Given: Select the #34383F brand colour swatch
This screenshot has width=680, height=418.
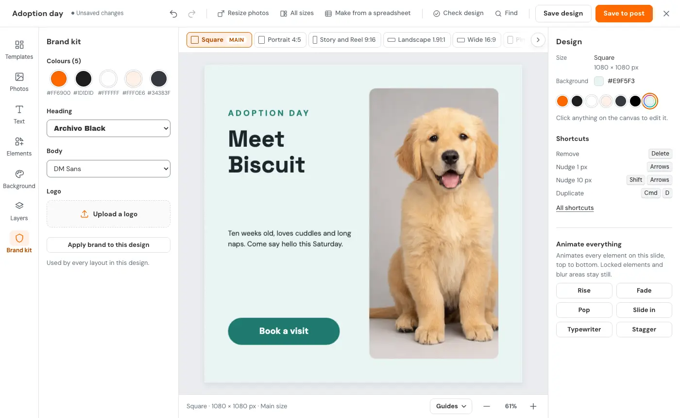Looking at the screenshot, I should [x=159, y=78].
